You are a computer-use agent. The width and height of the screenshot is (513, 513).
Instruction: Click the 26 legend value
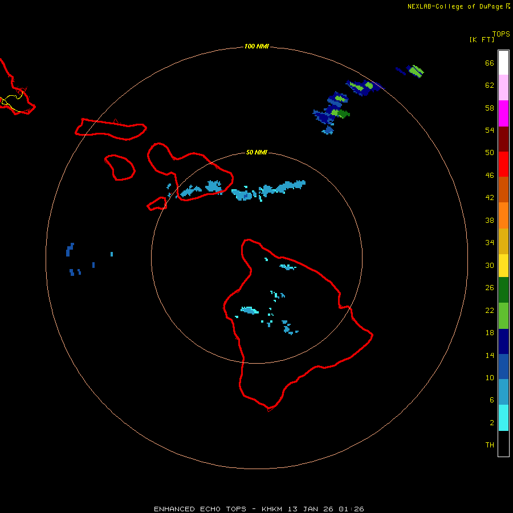[490, 288]
